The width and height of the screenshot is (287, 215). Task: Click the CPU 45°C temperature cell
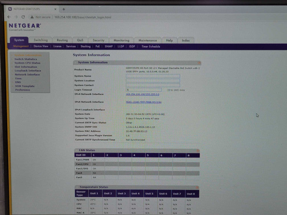(x=93, y=204)
